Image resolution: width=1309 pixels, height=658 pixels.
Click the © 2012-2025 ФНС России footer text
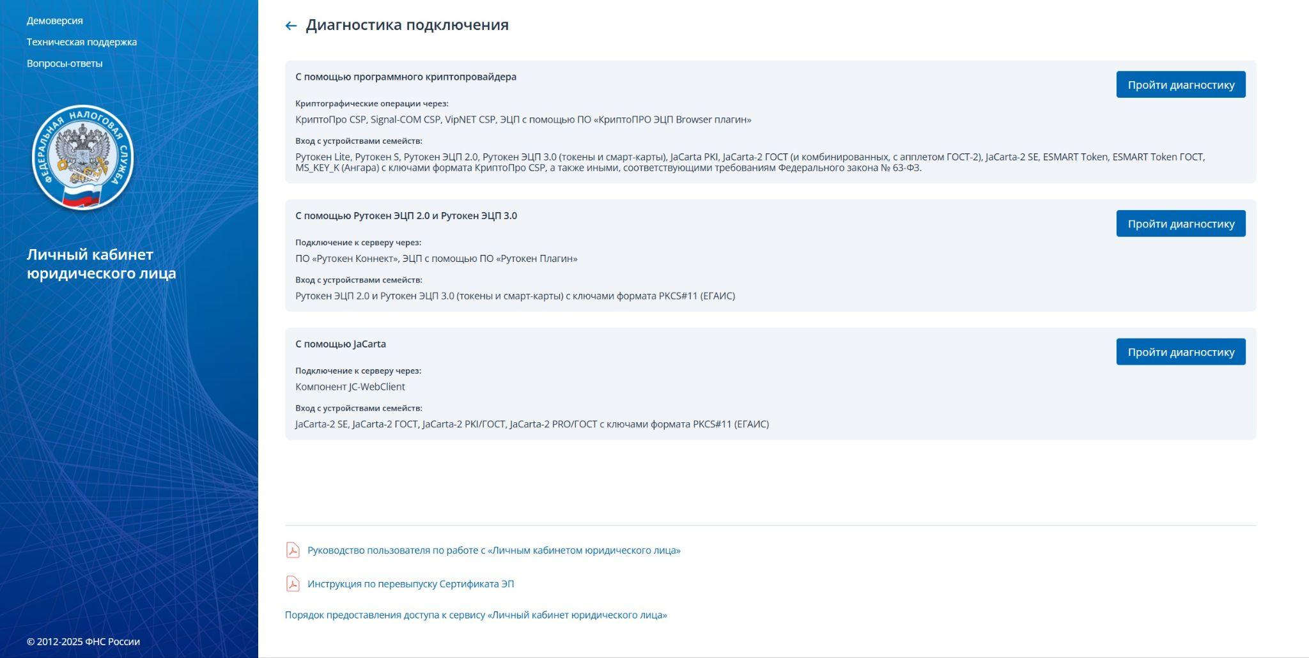tap(83, 641)
